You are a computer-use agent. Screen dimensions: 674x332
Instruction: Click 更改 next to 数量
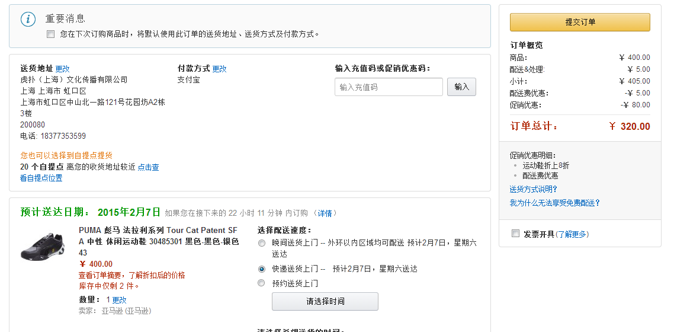(120, 300)
